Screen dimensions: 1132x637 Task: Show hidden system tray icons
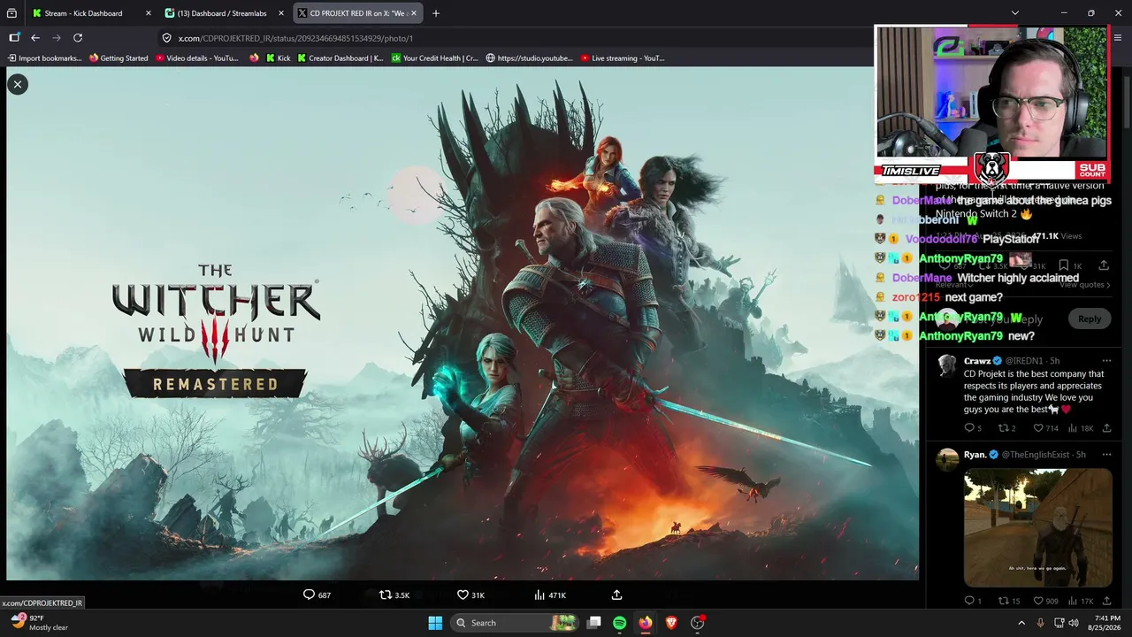[1021, 623]
